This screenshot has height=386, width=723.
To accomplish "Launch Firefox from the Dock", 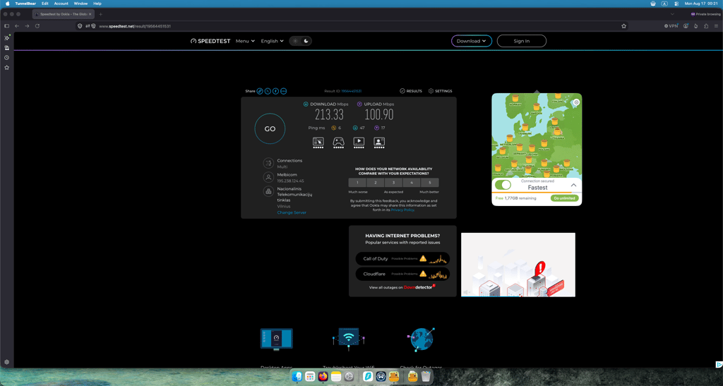I will [x=323, y=376].
